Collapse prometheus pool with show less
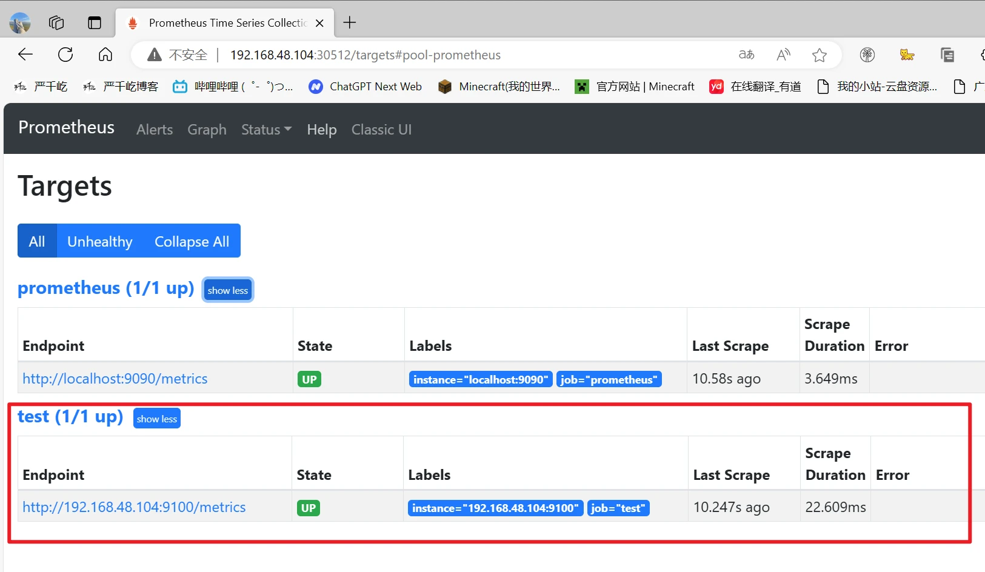This screenshot has height=572, width=985. coord(227,290)
